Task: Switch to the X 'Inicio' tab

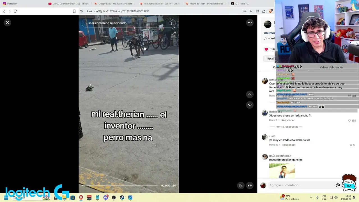Action: [x=251, y=4]
